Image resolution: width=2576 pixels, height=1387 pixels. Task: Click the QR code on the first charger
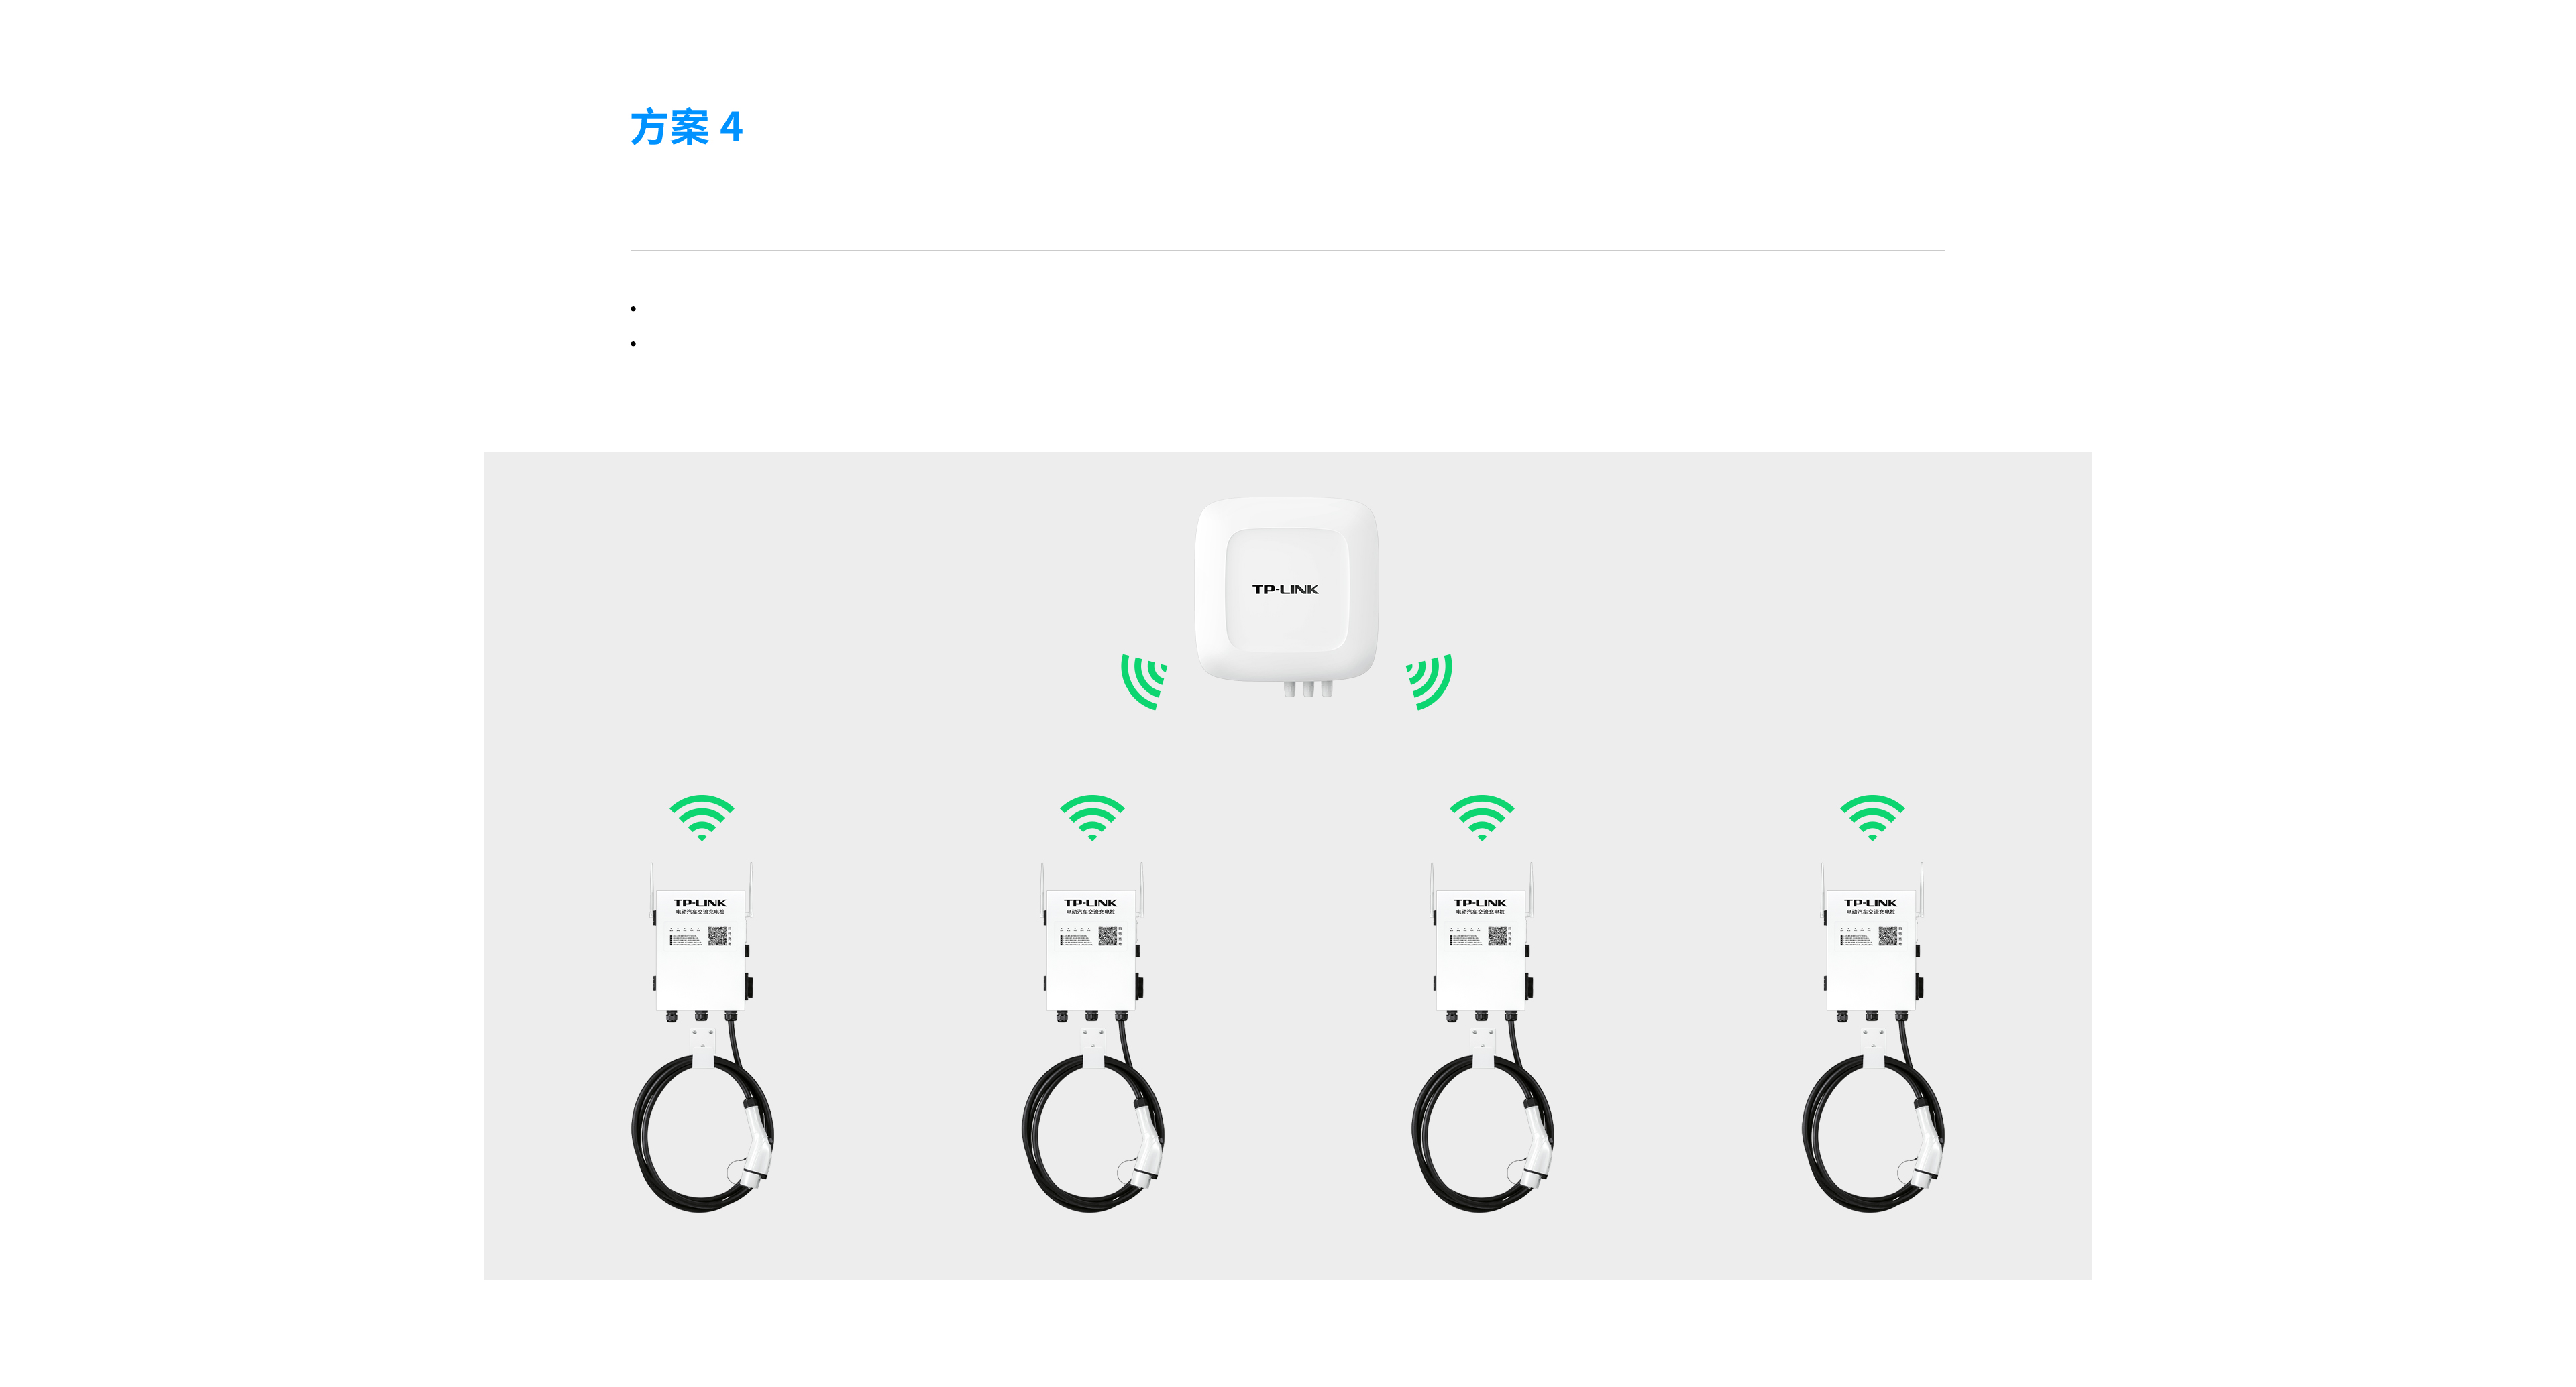[x=717, y=935]
